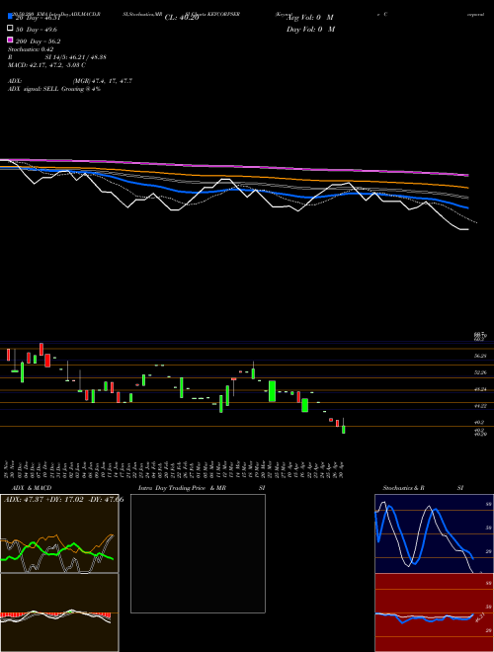Screen dimensions: 494x652
Task: Click the MACD histogram panel
Action: point(59,612)
